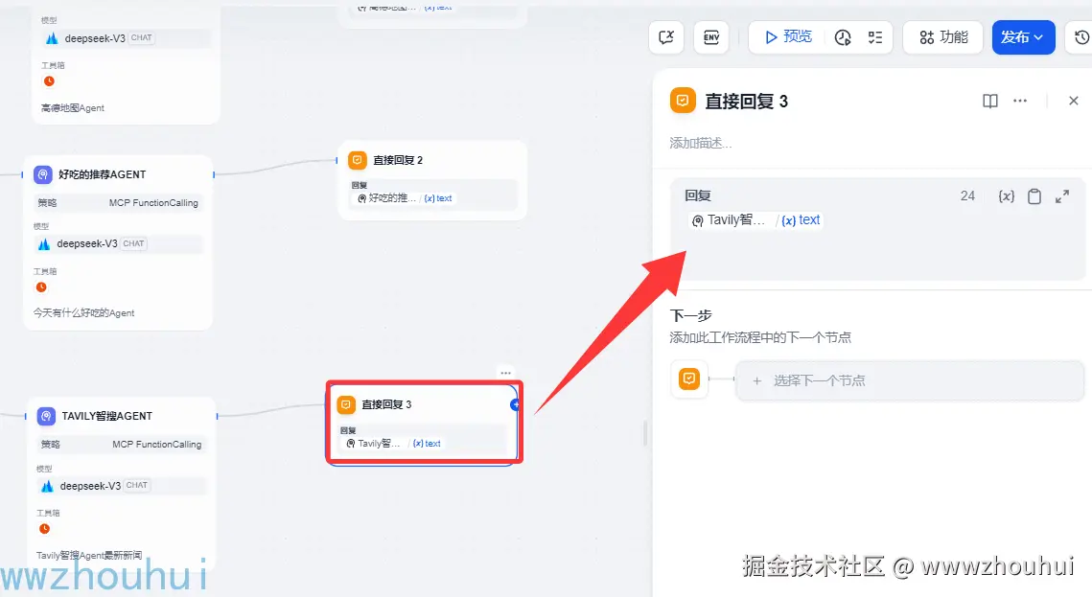The height and width of the screenshot is (597, 1092).
Task: Open three-dot menu above 直接回复 3 node
Action: (x=505, y=373)
